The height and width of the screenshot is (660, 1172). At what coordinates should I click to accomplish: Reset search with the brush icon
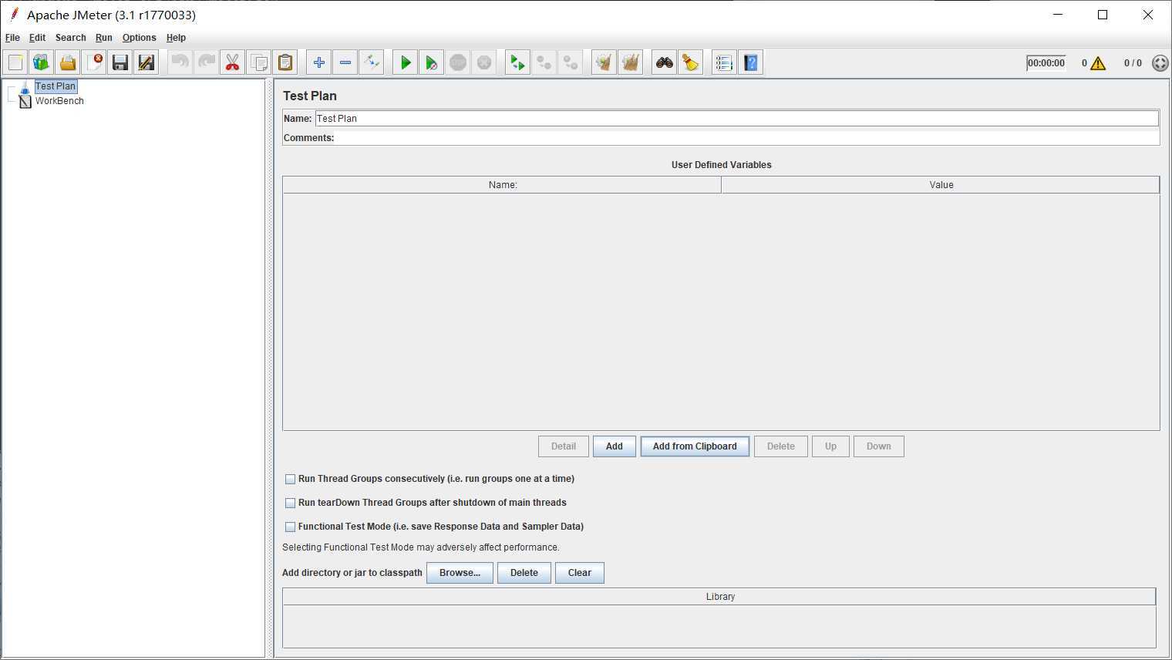point(691,62)
